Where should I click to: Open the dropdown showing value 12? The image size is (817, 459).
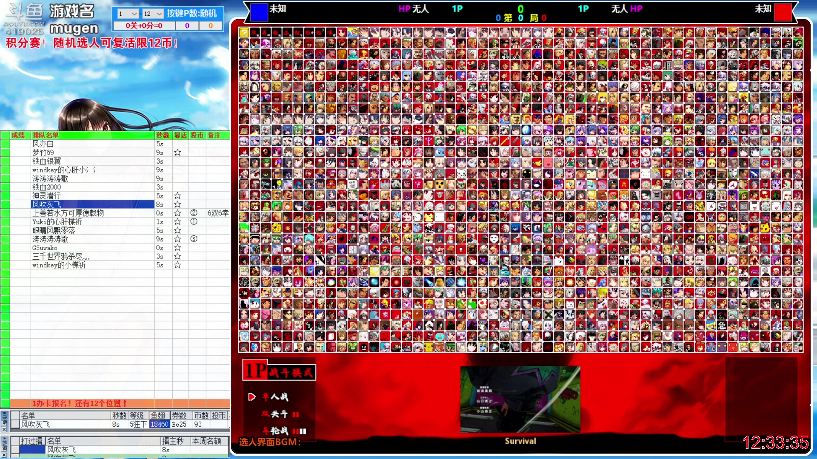[x=153, y=14]
